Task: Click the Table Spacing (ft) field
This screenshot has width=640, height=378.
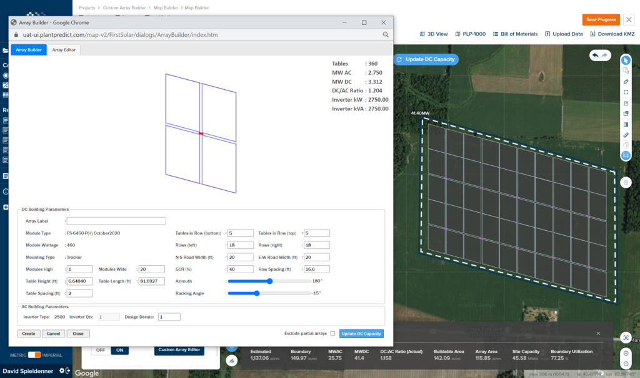Action: pos(79,293)
